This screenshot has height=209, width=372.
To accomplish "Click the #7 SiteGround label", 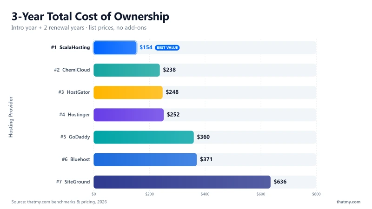I will point(73,182).
